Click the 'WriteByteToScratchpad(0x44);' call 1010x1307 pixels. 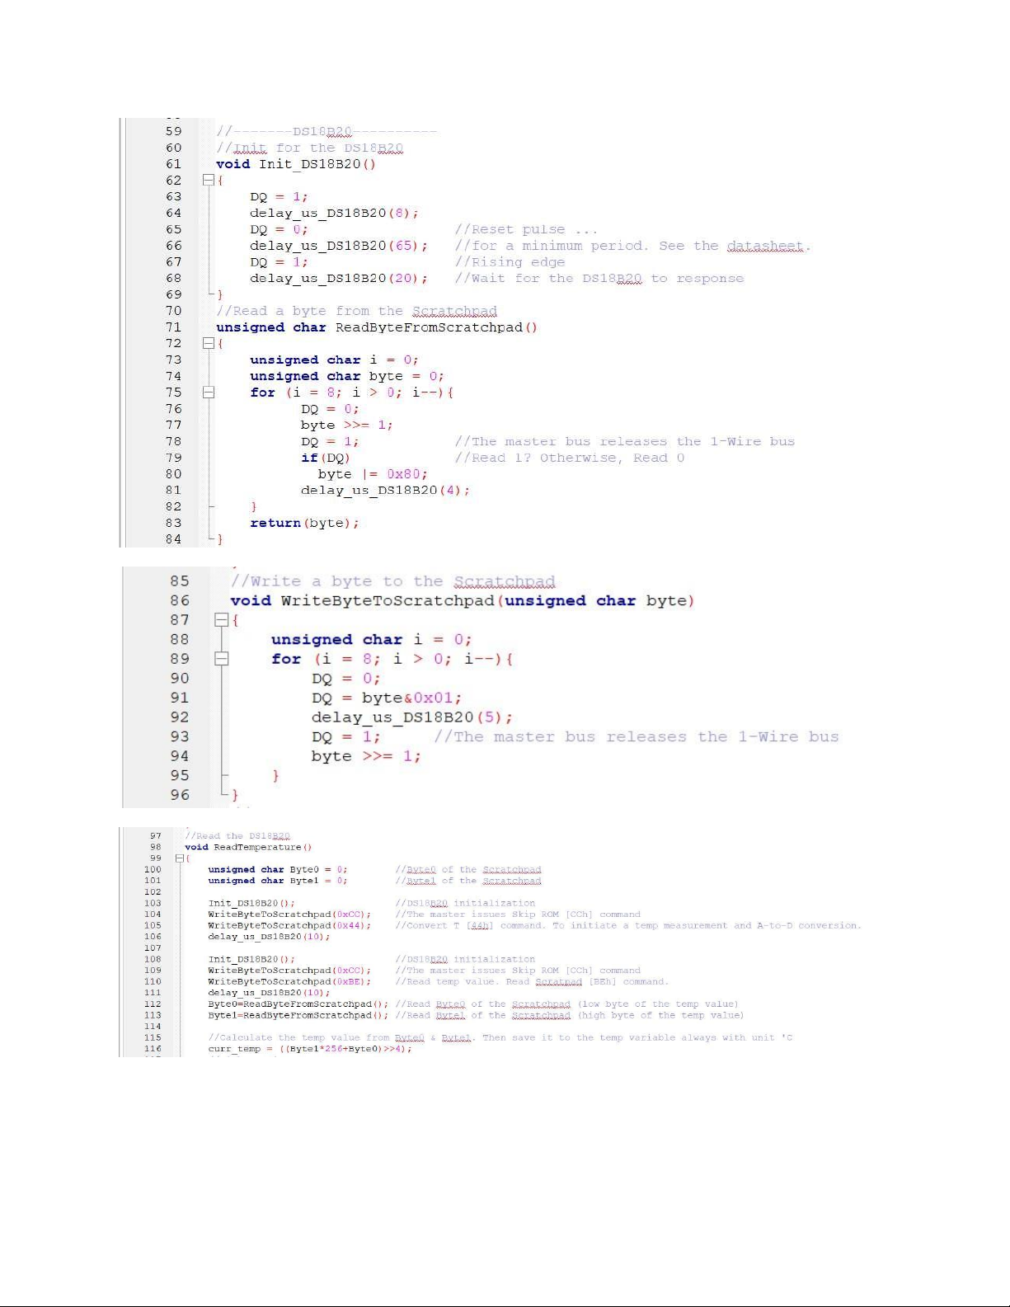[289, 925]
